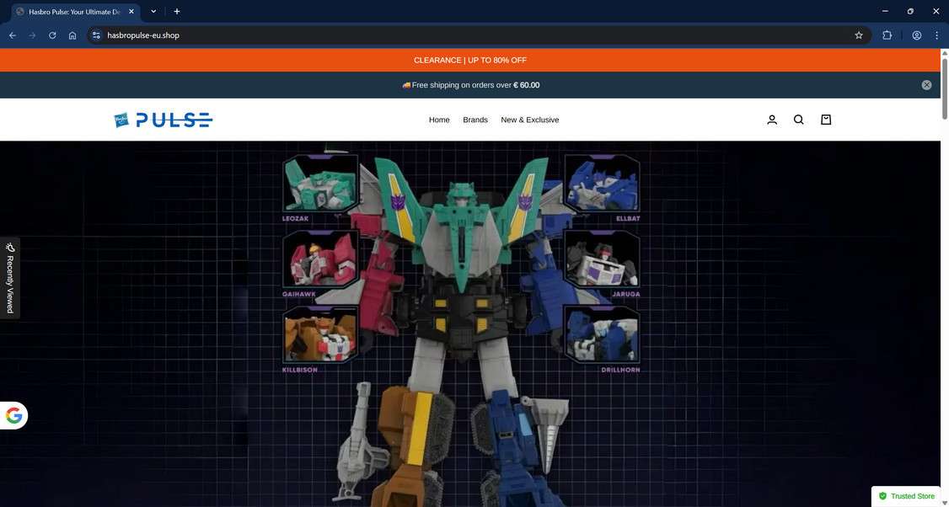949x507 pixels.
Task: Open the shopping cart icon
Action: (x=826, y=120)
